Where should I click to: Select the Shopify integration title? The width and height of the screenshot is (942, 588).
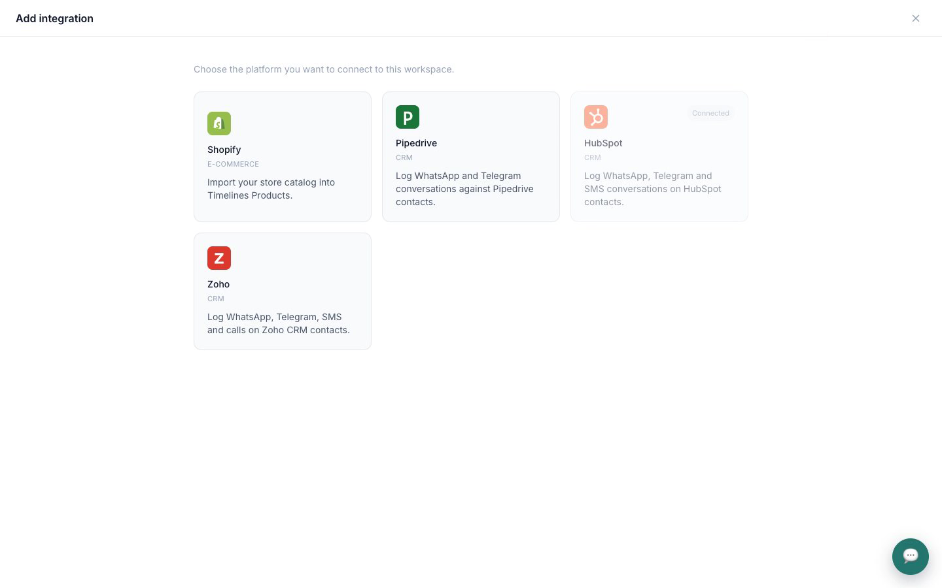pyautogui.click(x=224, y=150)
